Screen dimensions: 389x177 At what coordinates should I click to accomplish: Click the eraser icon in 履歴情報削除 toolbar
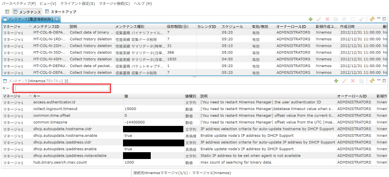[x=361, y=19]
